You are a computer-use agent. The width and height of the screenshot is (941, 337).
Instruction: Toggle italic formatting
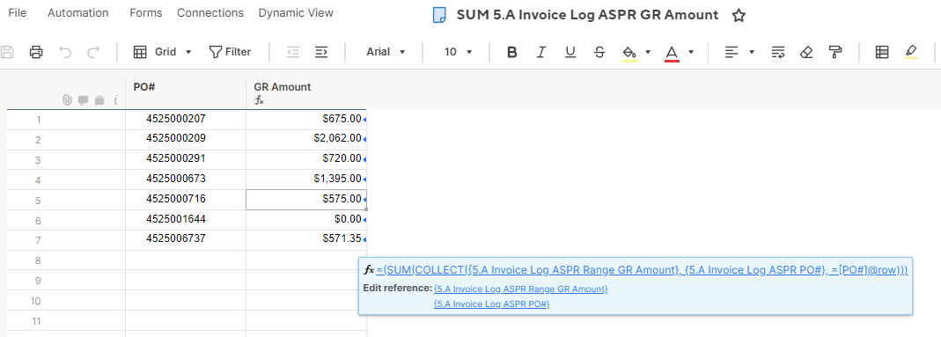(x=540, y=52)
